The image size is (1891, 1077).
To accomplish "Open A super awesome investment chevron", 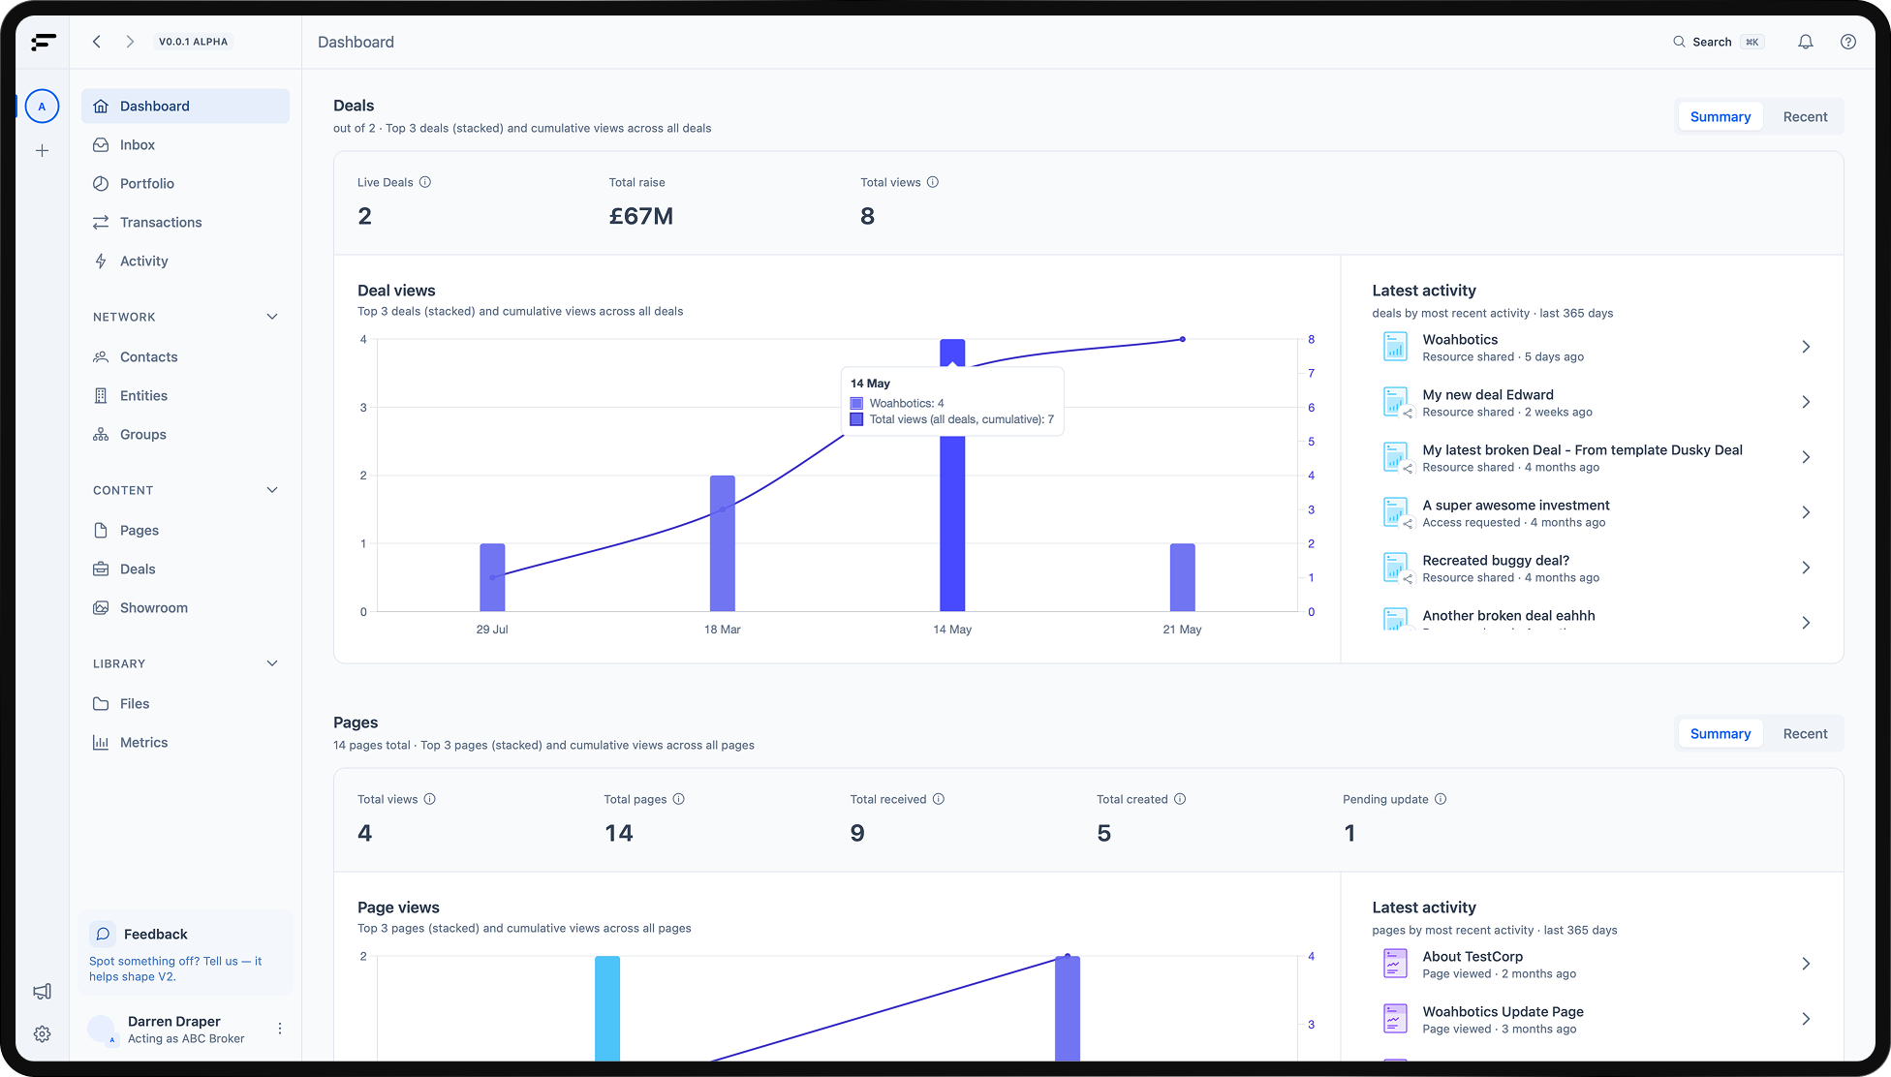I will 1806,512.
